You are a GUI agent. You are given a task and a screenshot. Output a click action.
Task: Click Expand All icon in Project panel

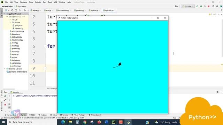pyautogui.click(x=16, y=10)
